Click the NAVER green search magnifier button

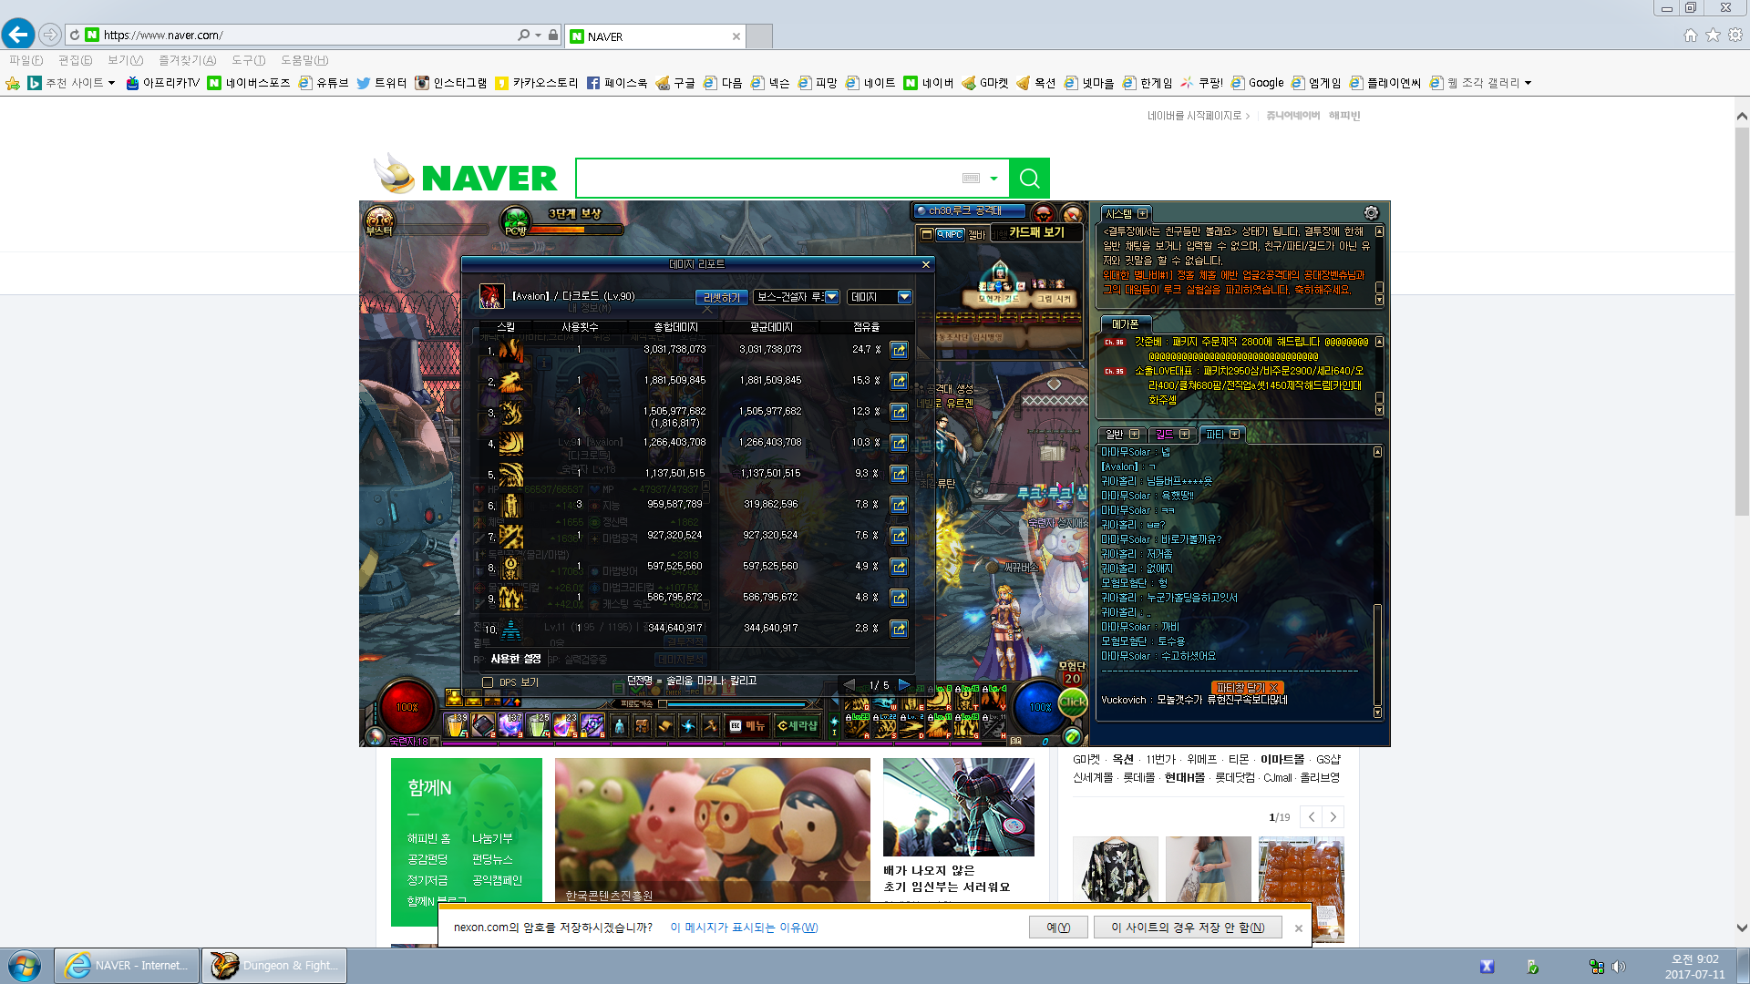[x=1030, y=179]
